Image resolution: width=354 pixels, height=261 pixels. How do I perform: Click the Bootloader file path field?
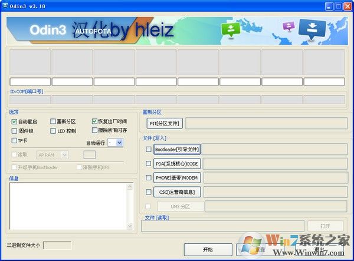[274, 149]
